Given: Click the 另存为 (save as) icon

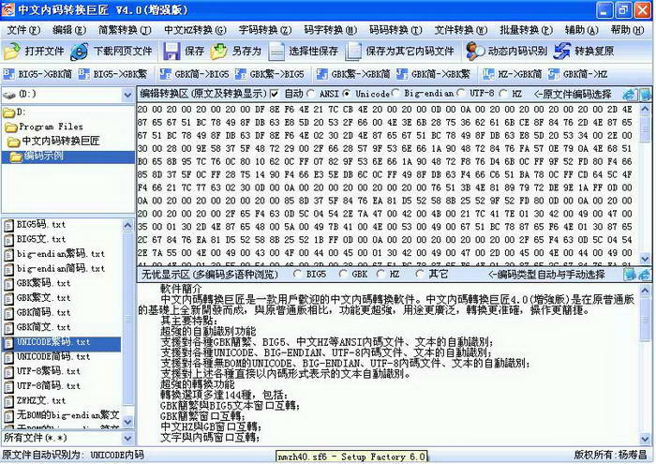Looking at the screenshot, I should click(x=219, y=51).
